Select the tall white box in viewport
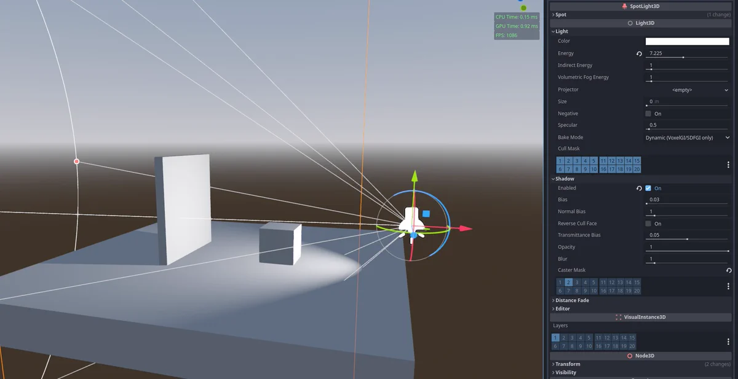This screenshot has height=379, width=738. tap(183, 209)
